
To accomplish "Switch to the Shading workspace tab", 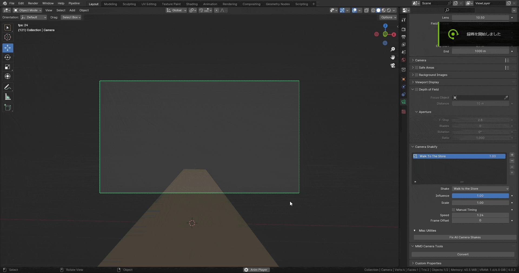I will click(x=192, y=4).
